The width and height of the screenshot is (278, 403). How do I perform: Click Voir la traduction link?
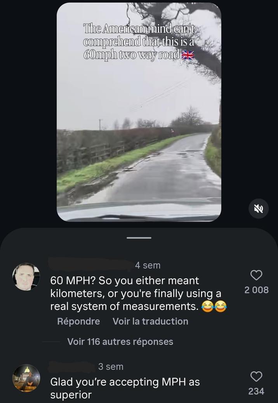coord(150,321)
